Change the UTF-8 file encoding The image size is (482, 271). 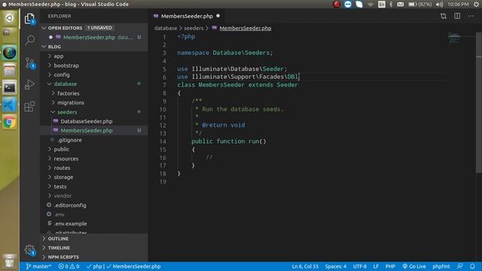pyautogui.click(x=360, y=266)
